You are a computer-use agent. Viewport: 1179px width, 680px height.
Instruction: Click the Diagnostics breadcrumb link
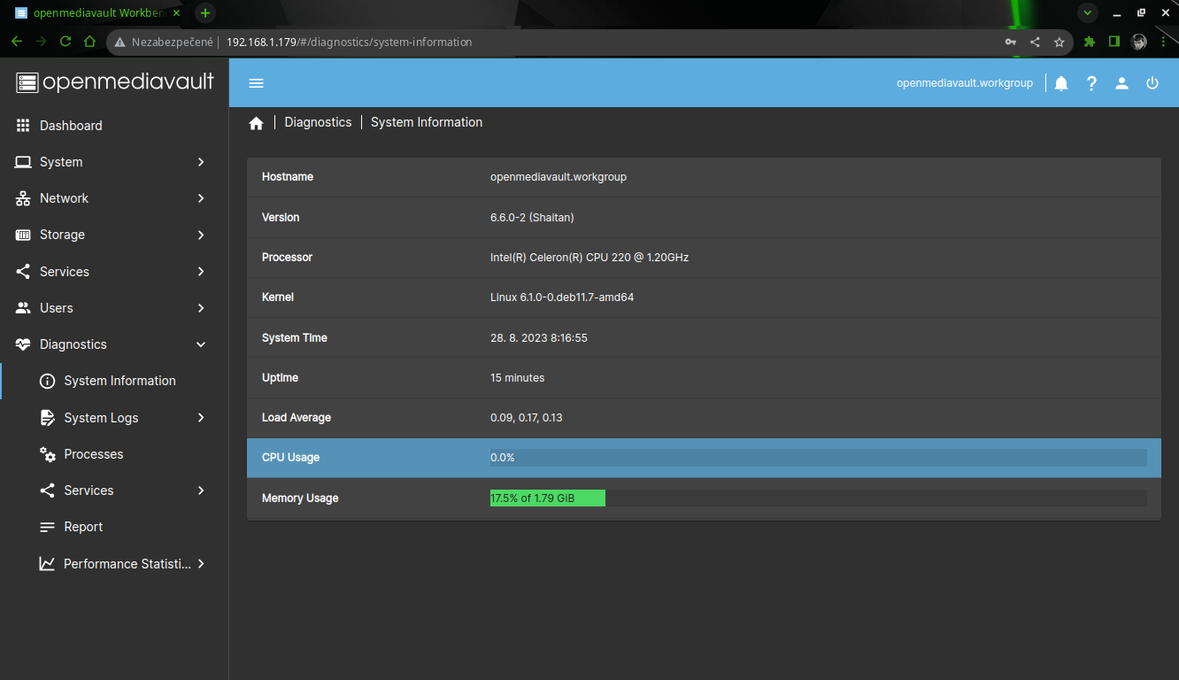[x=318, y=122]
